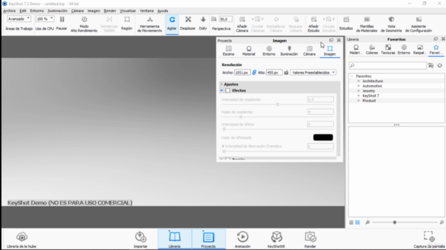Viewport: 446px width, 250px height.
Task: Click the perspective value field 50,0
Action: point(225,19)
